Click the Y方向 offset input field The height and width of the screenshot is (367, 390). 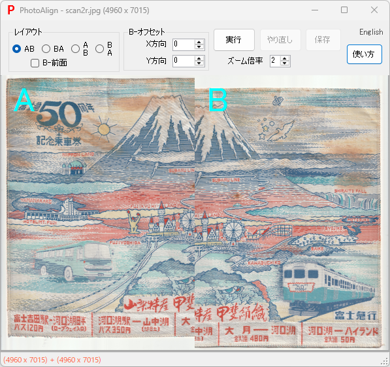(184, 61)
